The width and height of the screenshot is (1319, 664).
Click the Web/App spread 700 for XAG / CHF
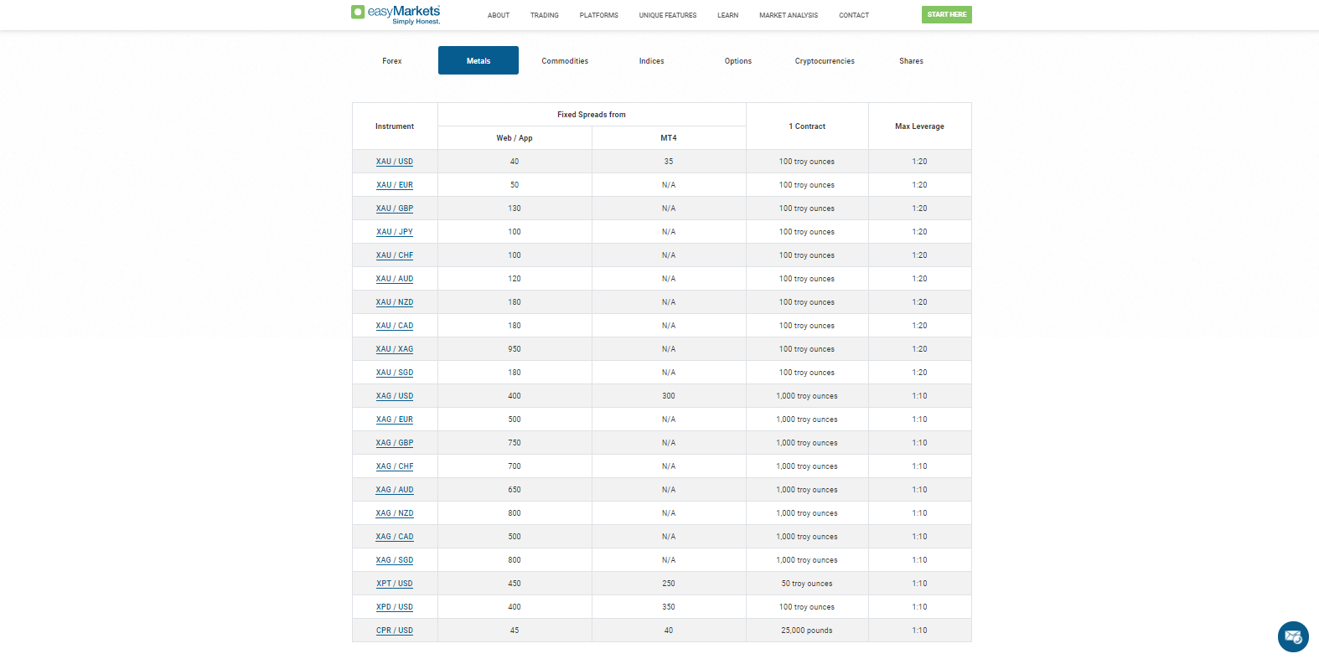[x=515, y=466]
